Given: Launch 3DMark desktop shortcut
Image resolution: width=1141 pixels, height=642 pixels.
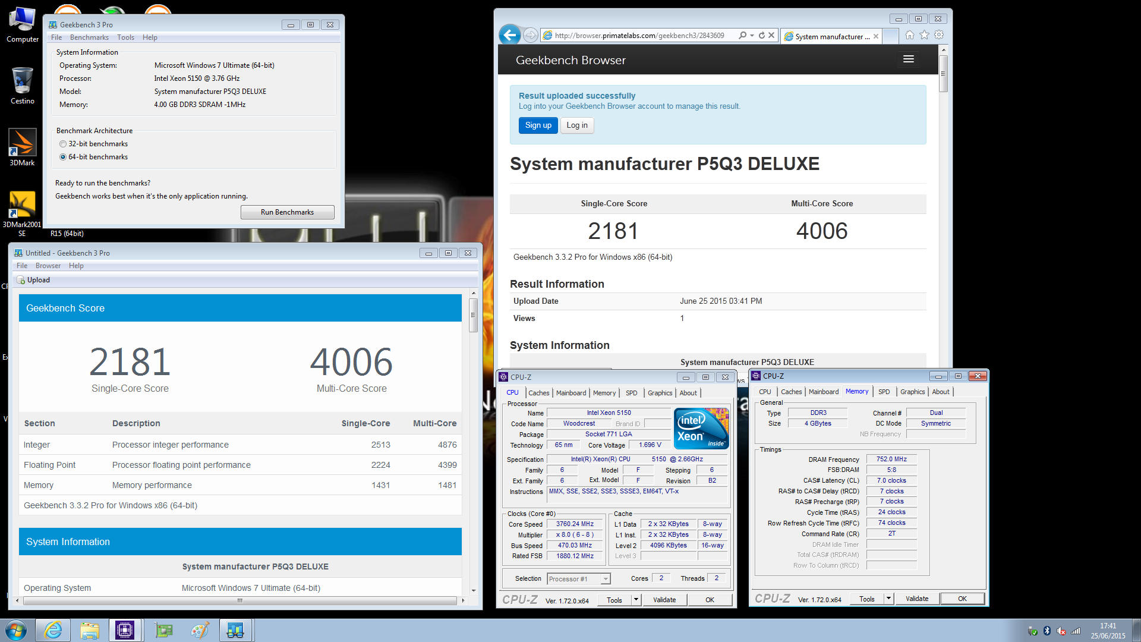Looking at the screenshot, I should pos(23,147).
